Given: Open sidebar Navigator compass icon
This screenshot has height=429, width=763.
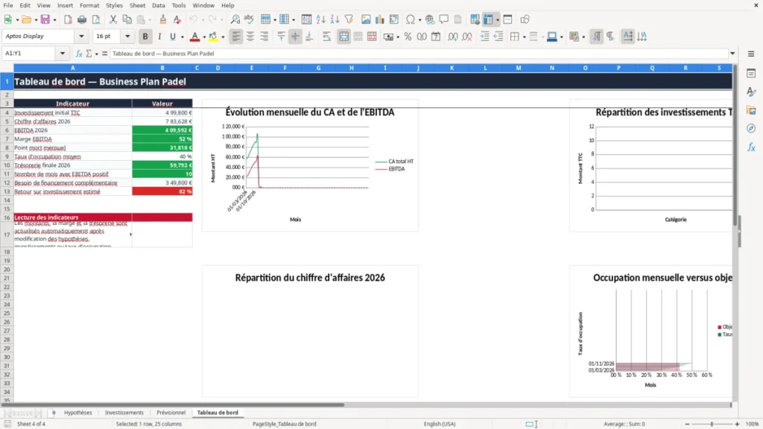Looking at the screenshot, I should (x=751, y=128).
